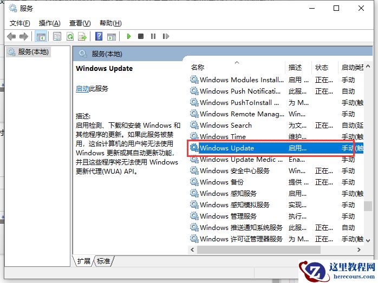The height and width of the screenshot is (283, 378).
Task: Open the Help question mark icon
Action: (x=99, y=36)
